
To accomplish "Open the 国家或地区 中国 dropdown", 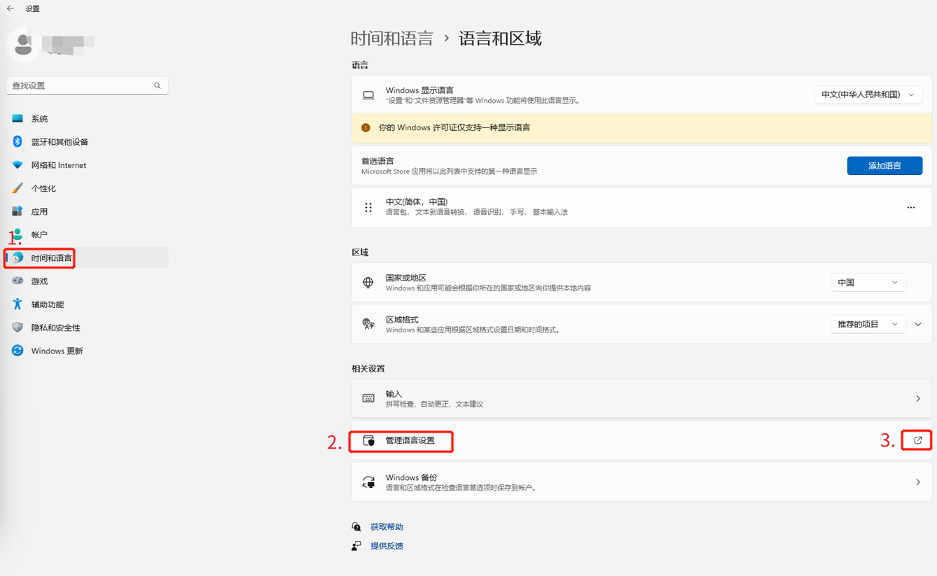I will 868,282.
